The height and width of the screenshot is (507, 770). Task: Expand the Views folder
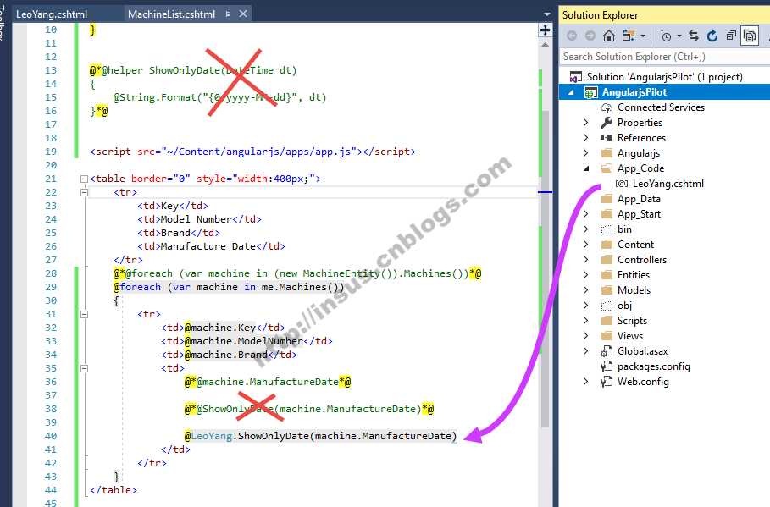pyautogui.click(x=585, y=335)
